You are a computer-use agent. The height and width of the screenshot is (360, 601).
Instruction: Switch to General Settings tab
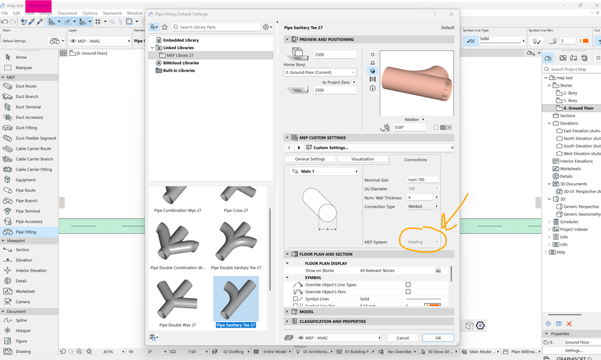(x=310, y=159)
